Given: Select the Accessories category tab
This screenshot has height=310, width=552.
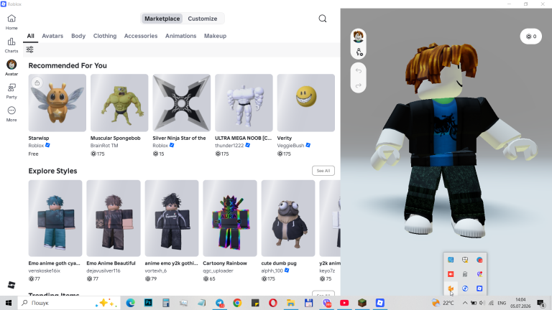Looking at the screenshot, I should pos(141,36).
